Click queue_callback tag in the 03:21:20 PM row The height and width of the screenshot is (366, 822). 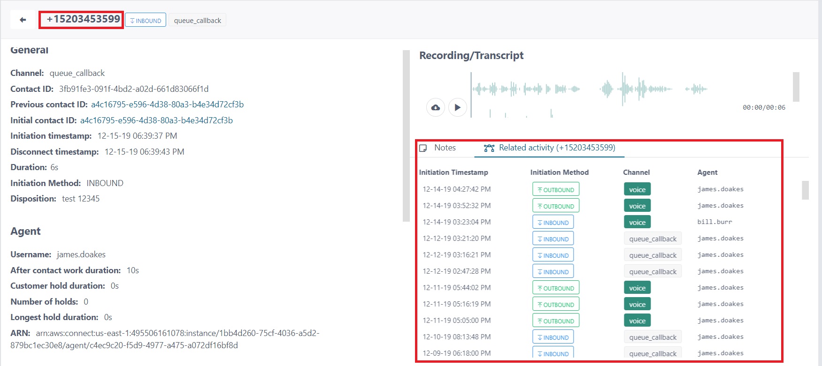pyautogui.click(x=653, y=239)
